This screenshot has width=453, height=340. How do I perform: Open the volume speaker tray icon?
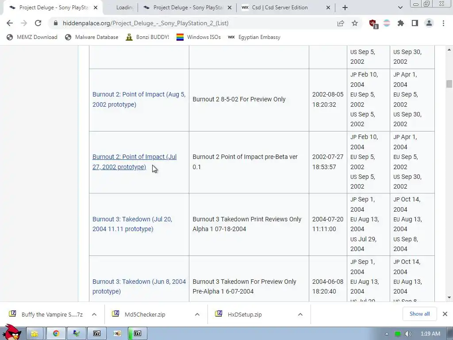(408, 334)
